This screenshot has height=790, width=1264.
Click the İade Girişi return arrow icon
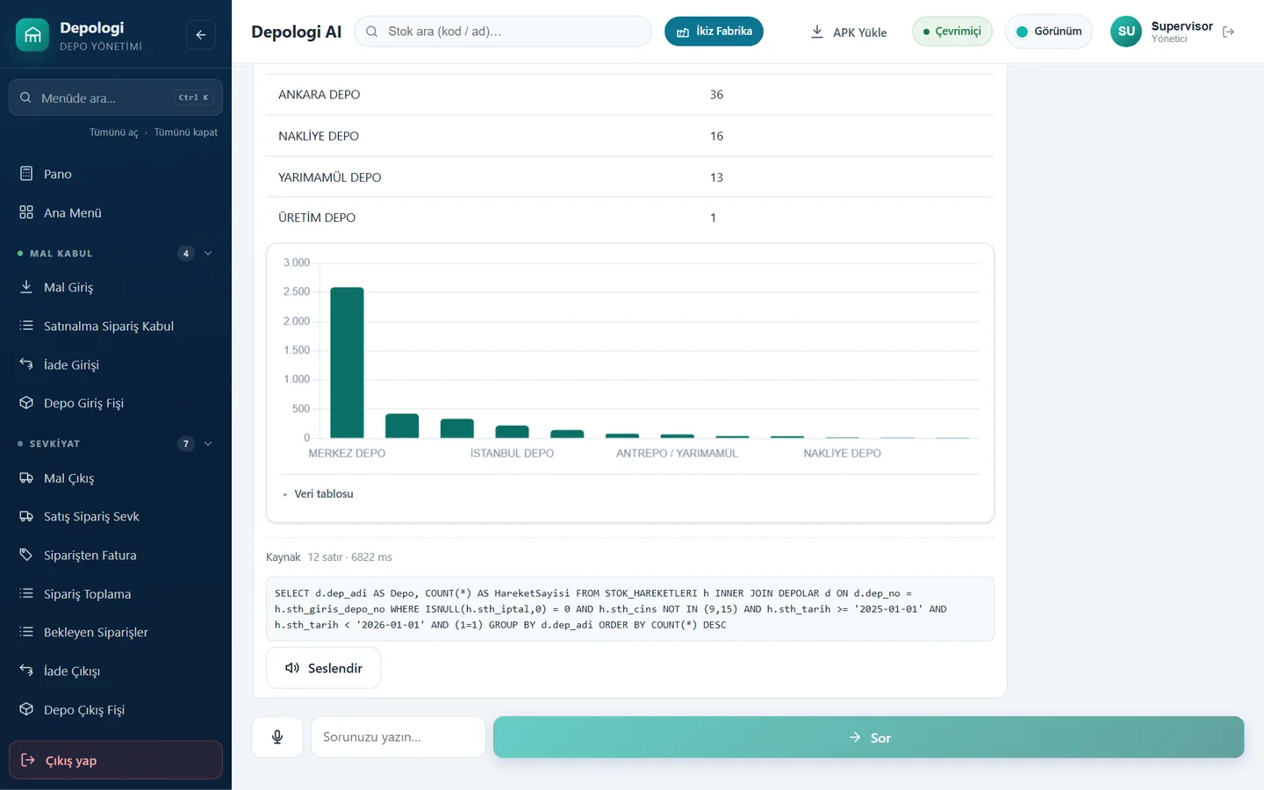coord(26,364)
